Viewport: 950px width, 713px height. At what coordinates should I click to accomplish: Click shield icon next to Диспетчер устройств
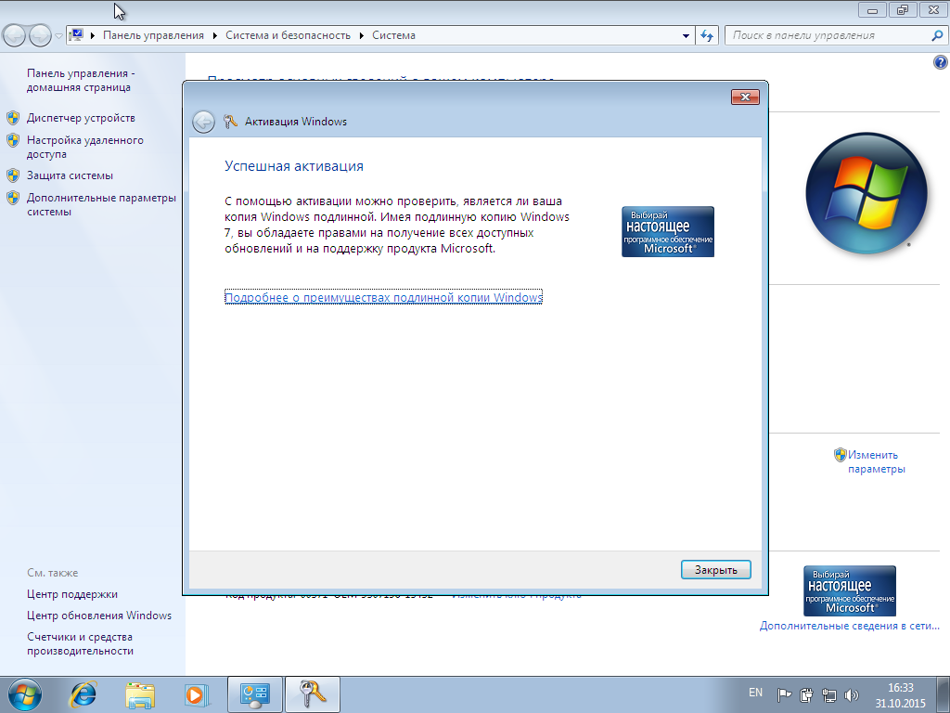click(x=13, y=118)
